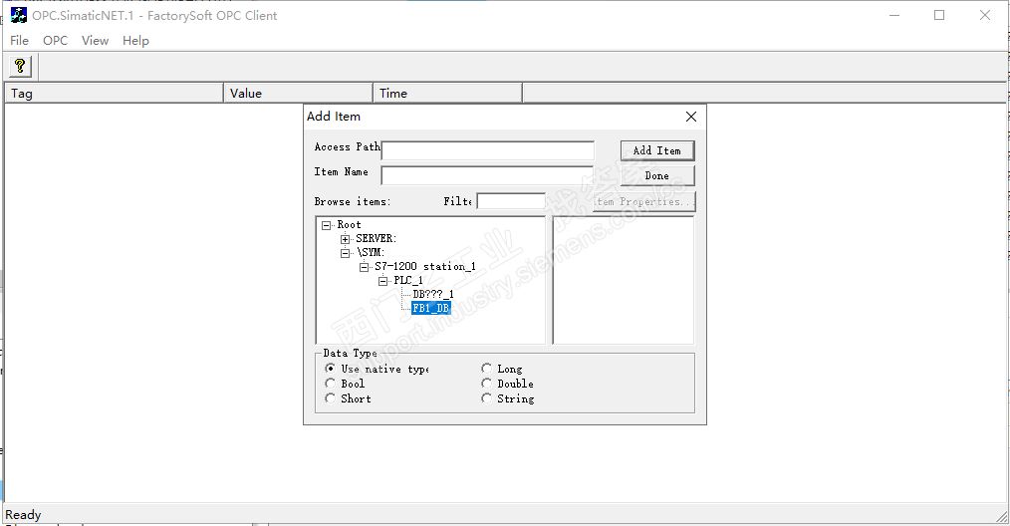The height and width of the screenshot is (526, 1010).
Task: Close the Add Item dialog
Action: point(691,117)
